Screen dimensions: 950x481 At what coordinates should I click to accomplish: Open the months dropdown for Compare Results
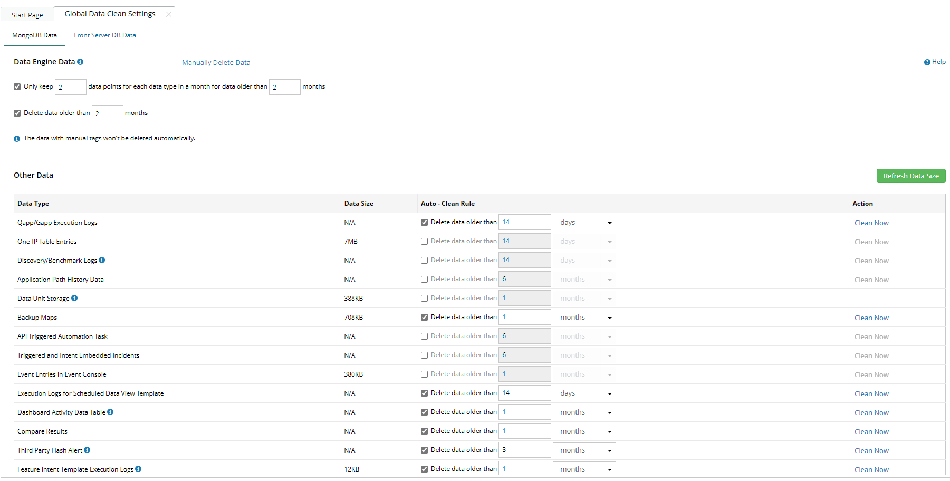tap(584, 431)
